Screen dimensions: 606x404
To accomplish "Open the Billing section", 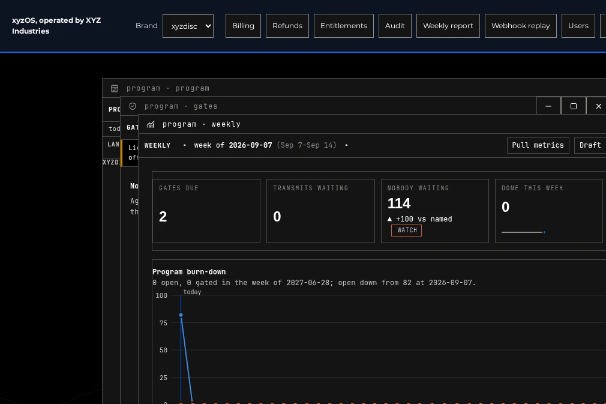I will (x=243, y=26).
